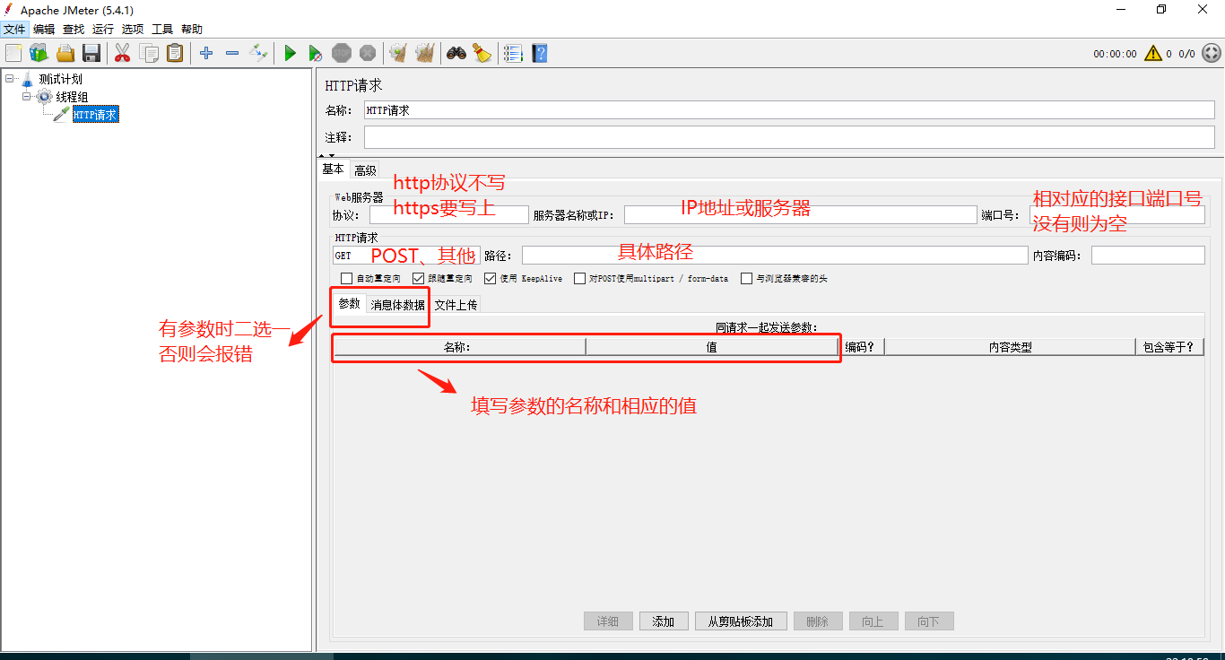Focus the 注释 input field
Screen dimensions: 1225x660
[789, 137]
